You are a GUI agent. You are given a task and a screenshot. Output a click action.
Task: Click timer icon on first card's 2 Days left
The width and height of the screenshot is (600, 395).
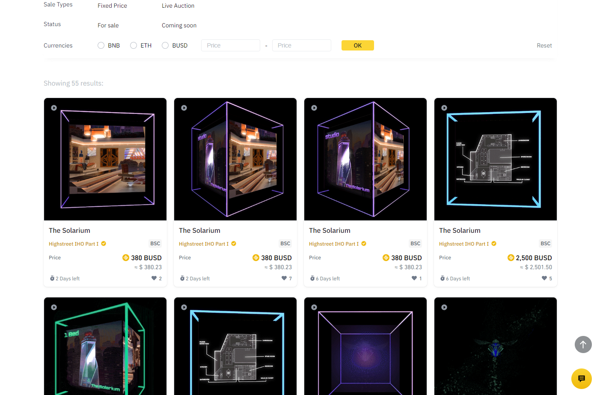pos(52,278)
